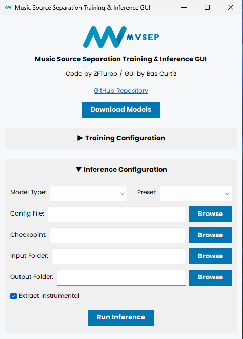Screen dimensions: 243x339
Task: Click the Preset dropdown chevron arrow
Action: (x=228, y=194)
